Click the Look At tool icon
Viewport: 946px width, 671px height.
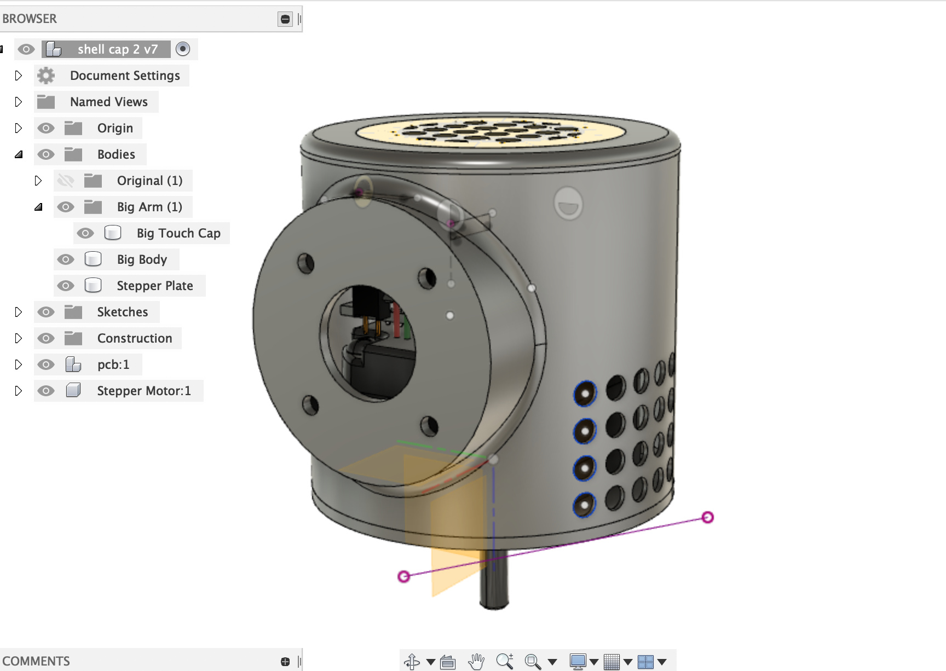coord(448,662)
